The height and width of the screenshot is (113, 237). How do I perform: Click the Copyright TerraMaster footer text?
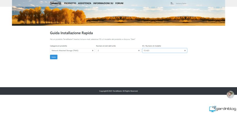point(118,91)
